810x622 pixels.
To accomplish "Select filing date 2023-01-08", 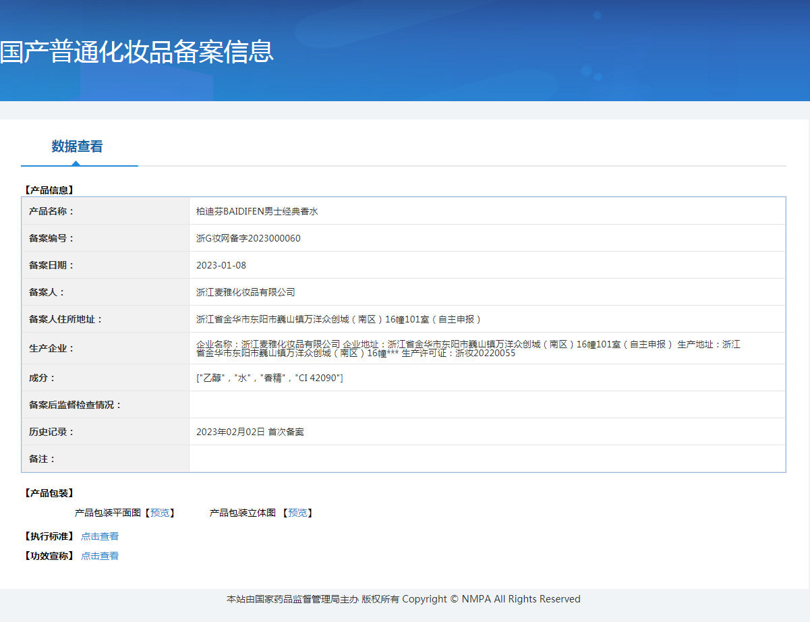I will 221,265.
